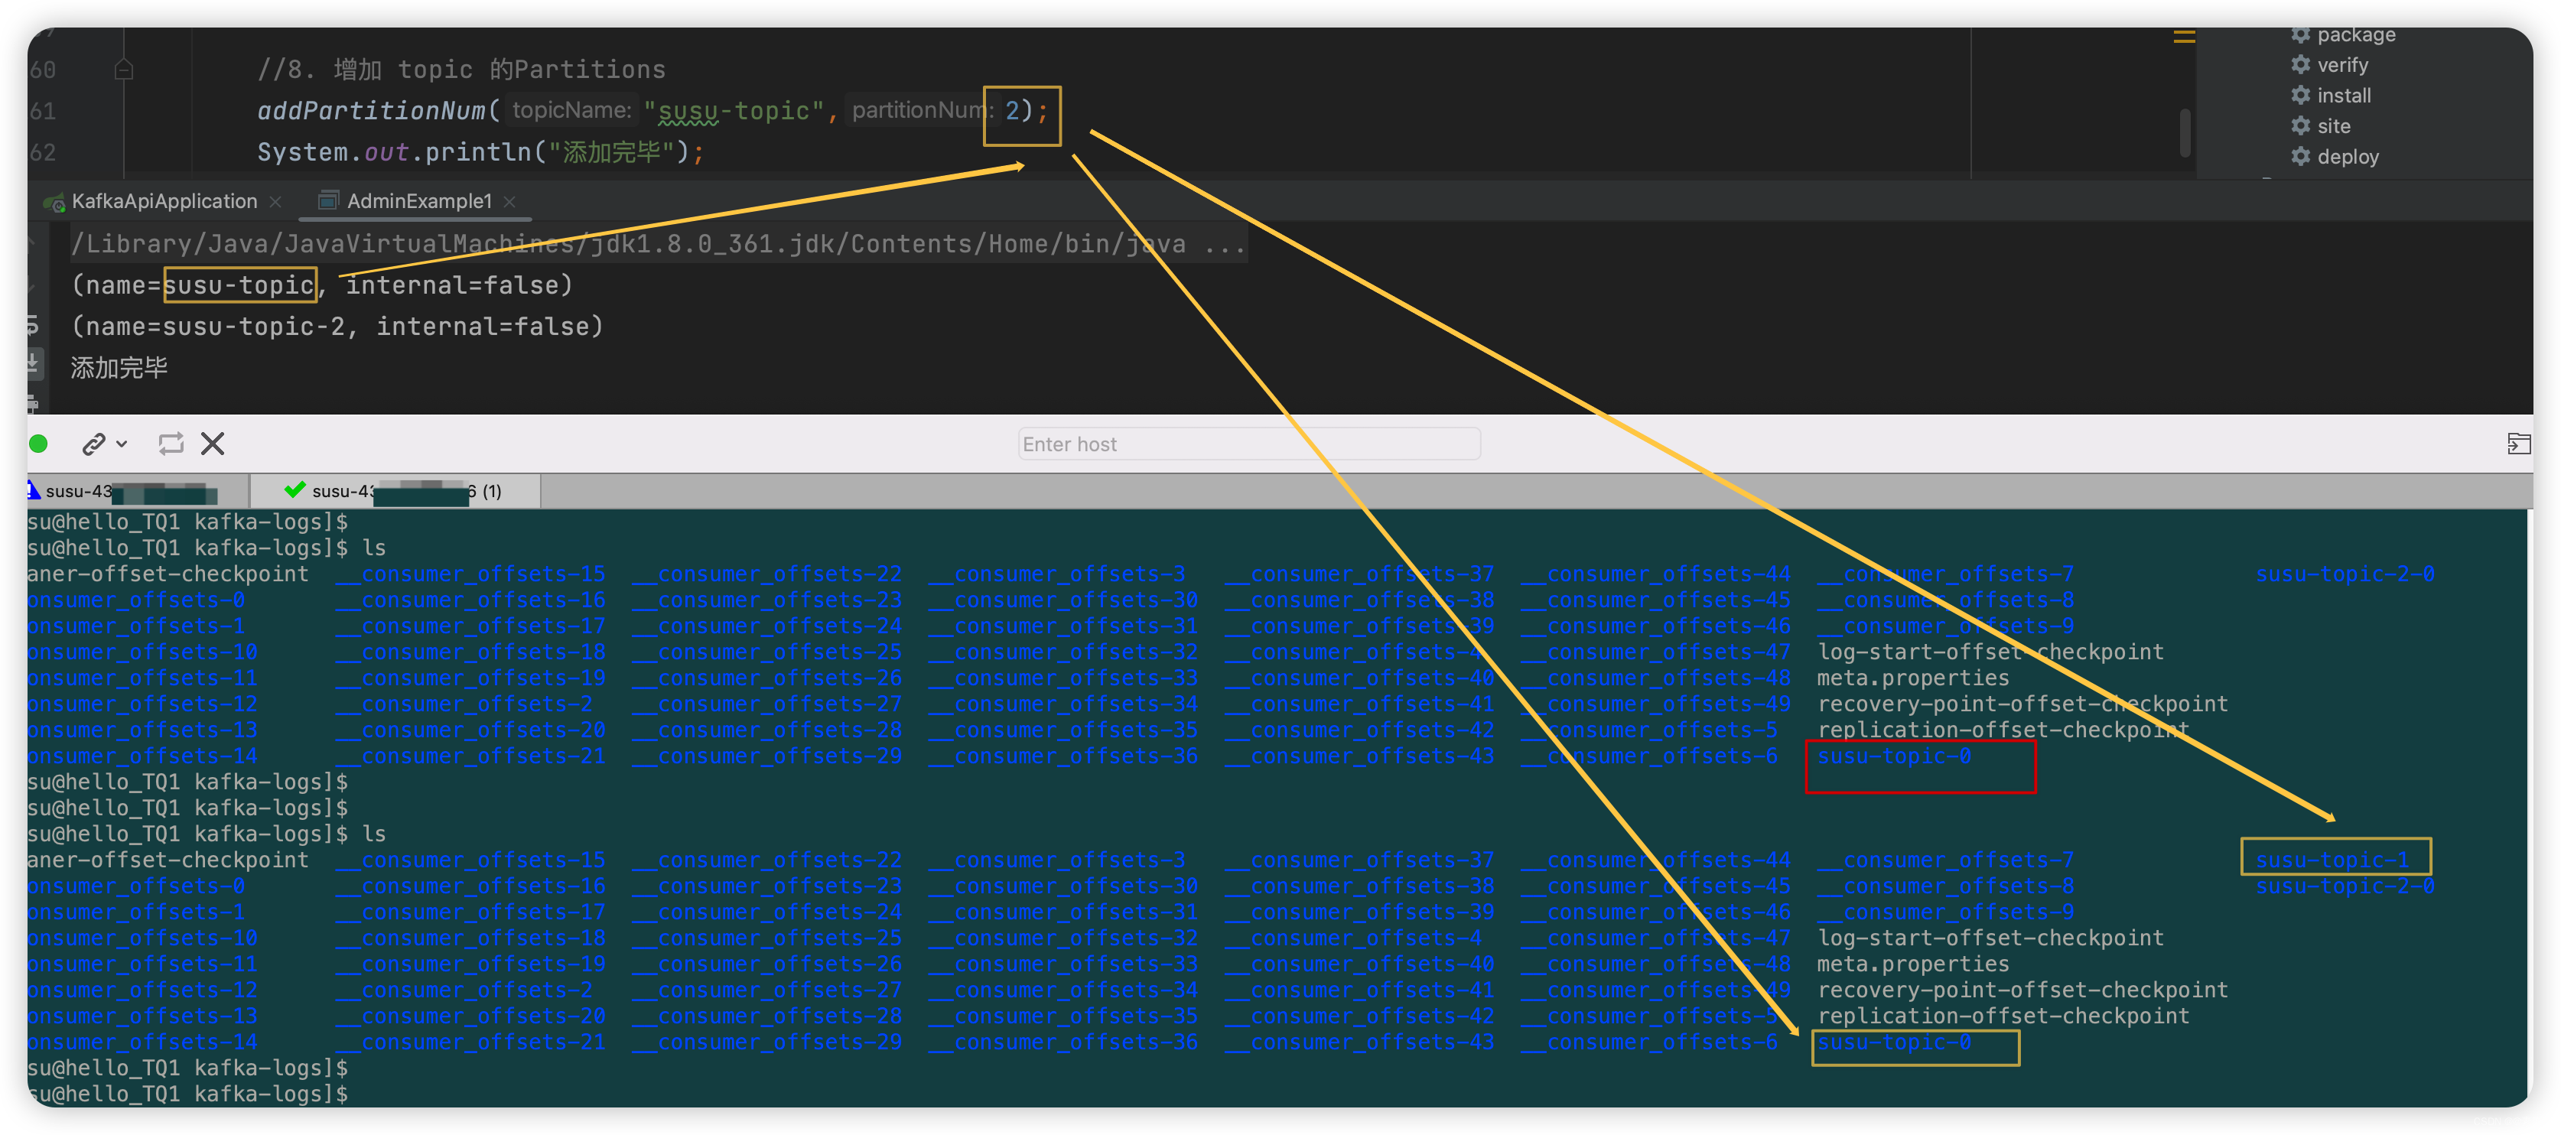Select the AdminExample1 tab

tap(416, 200)
